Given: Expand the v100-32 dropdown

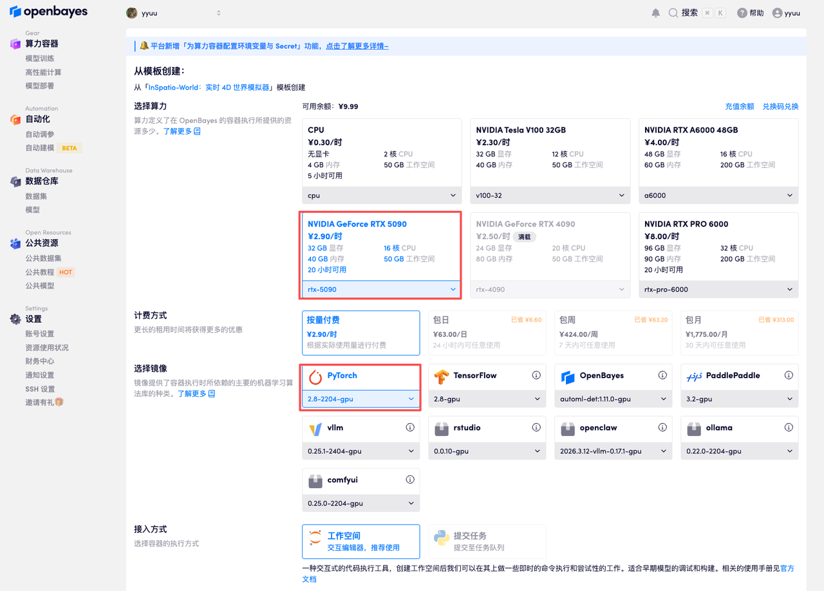Looking at the screenshot, I should [x=550, y=195].
